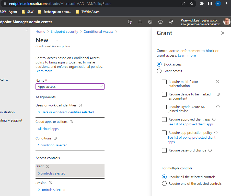Open the Cloud Shell icon in header
Screen dimensions: 231x196
130,22
